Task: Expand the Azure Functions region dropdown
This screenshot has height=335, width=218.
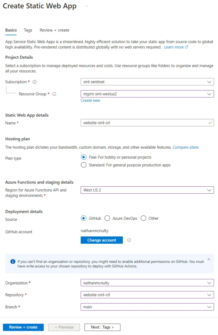Action: [x=147, y=190]
